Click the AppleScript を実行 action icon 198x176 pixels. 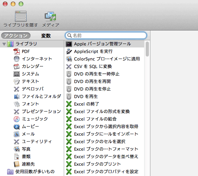pos(69,51)
